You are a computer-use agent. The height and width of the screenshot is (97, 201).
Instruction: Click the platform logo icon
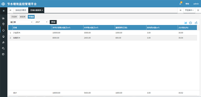point(3,4)
